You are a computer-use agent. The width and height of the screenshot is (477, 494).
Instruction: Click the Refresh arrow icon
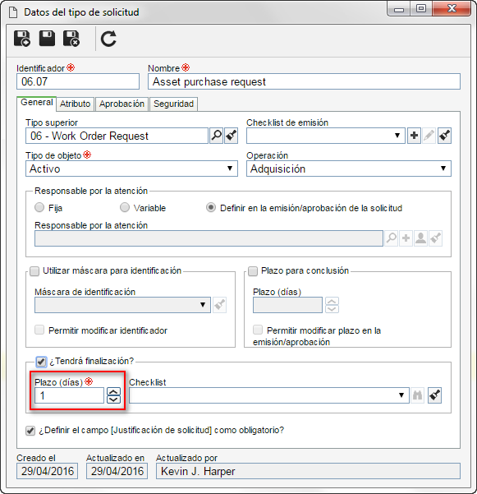[x=108, y=39]
